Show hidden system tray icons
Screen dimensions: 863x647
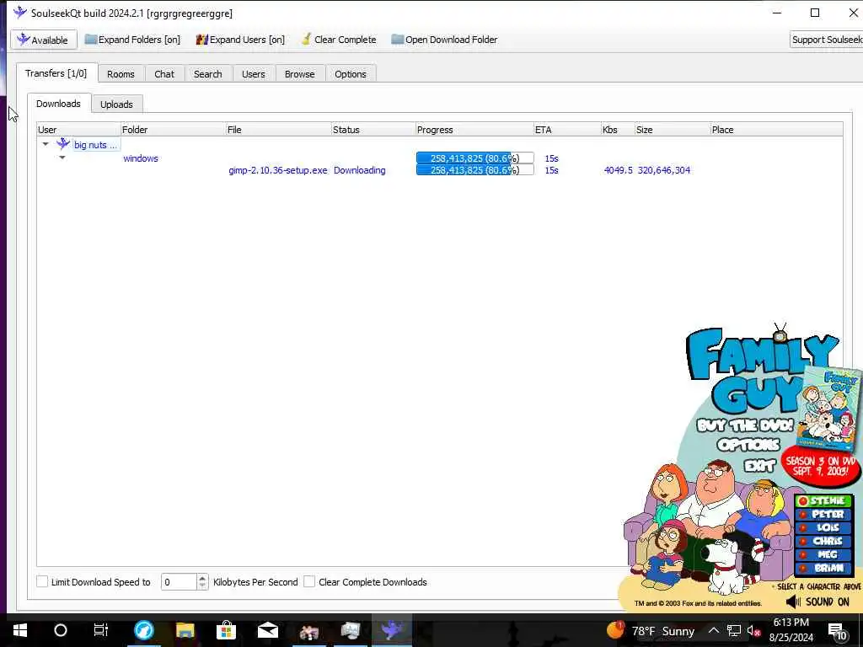tap(713, 630)
